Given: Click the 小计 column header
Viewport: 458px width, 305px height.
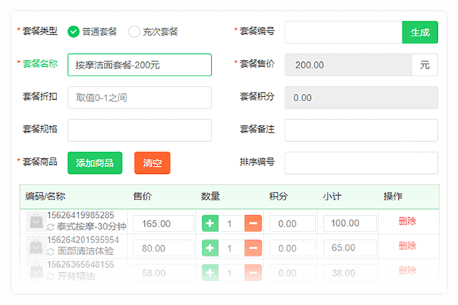Looking at the screenshot, I should tap(332, 196).
